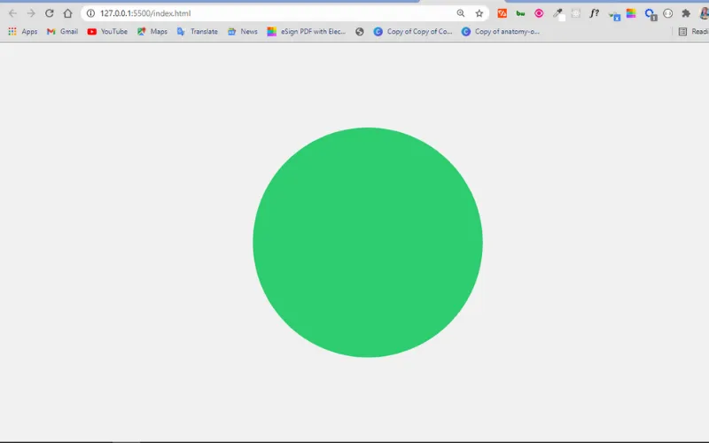Open the zoom magnifier in address bar
Screen dimensions: 709x443
(x=460, y=13)
